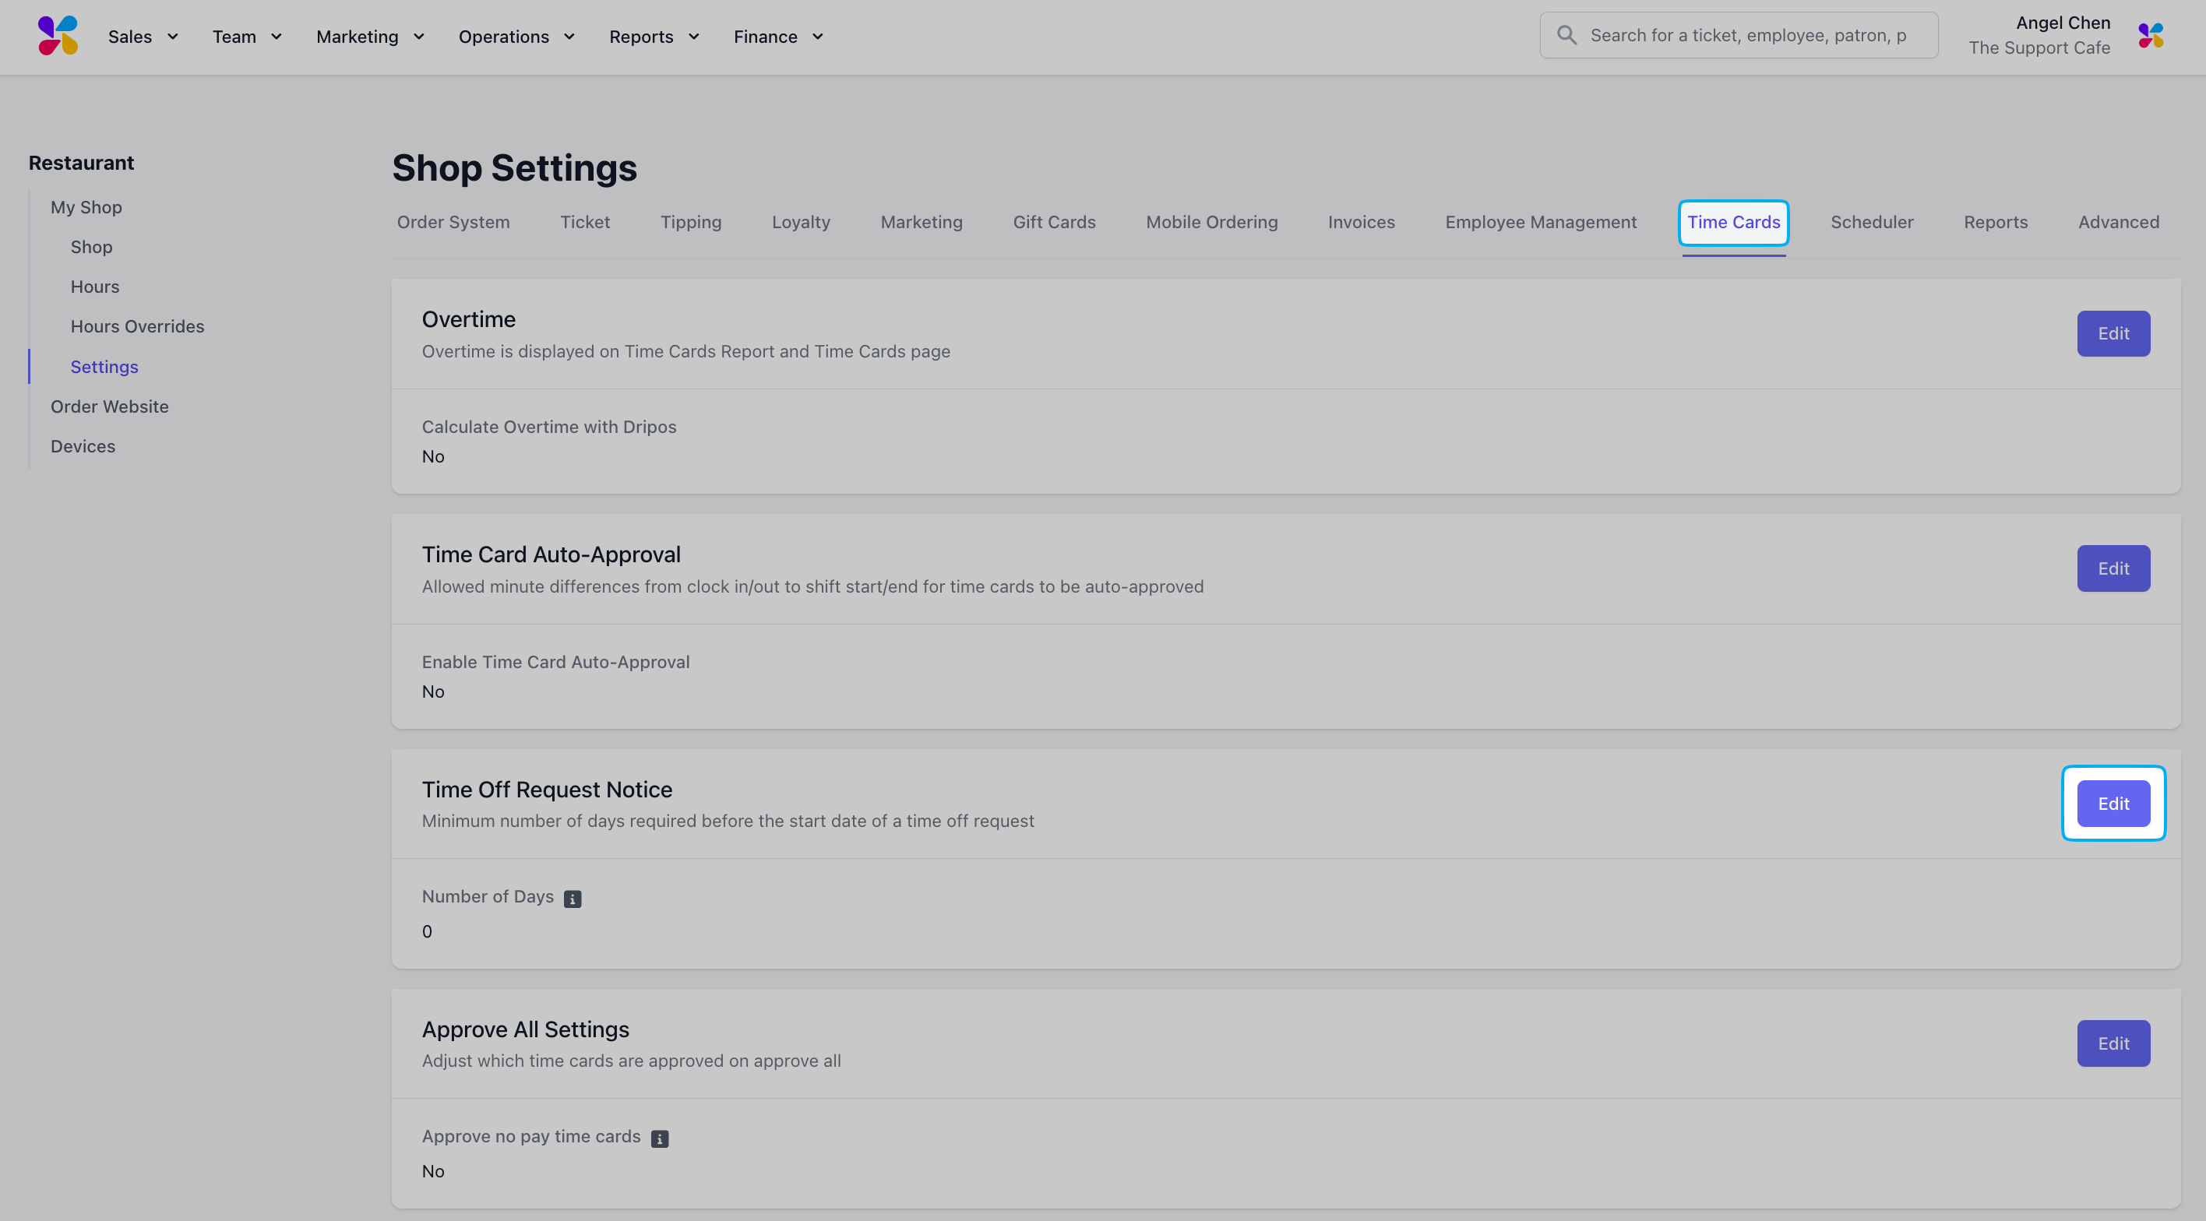This screenshot has height=1221, width=2206.
Task: Click The Support Cafe shop name
Action: pyautogui.click(x=2039, y=48)
